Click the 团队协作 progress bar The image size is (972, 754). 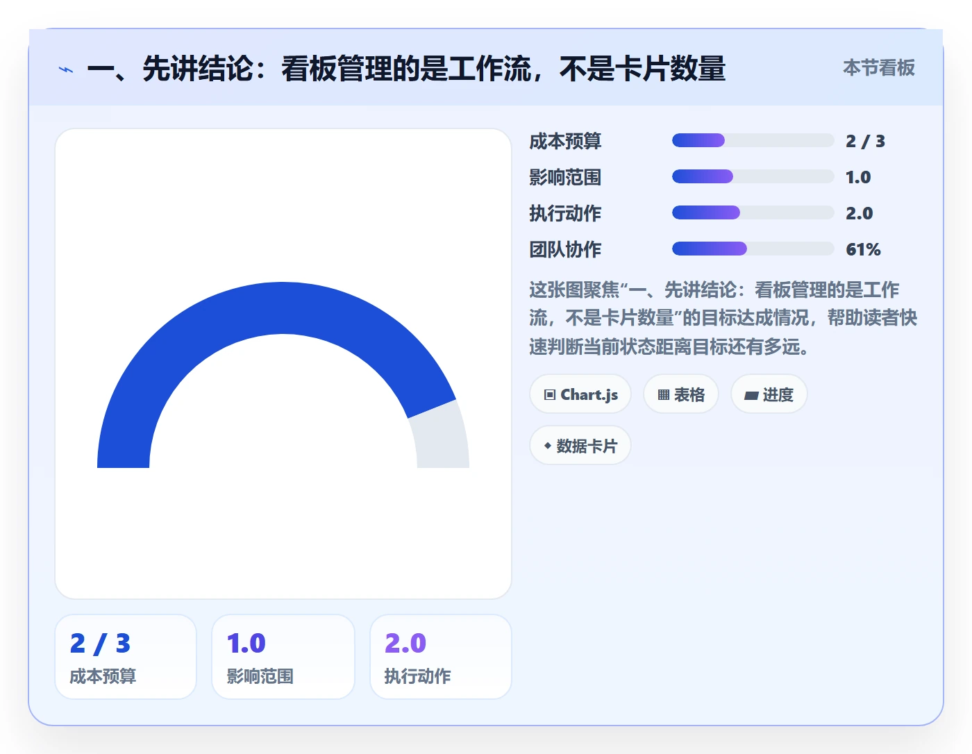point(753,249)
